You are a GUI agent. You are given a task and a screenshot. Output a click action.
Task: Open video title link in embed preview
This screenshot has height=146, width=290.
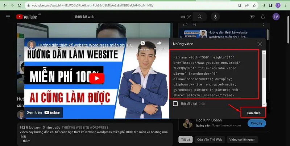86,45
